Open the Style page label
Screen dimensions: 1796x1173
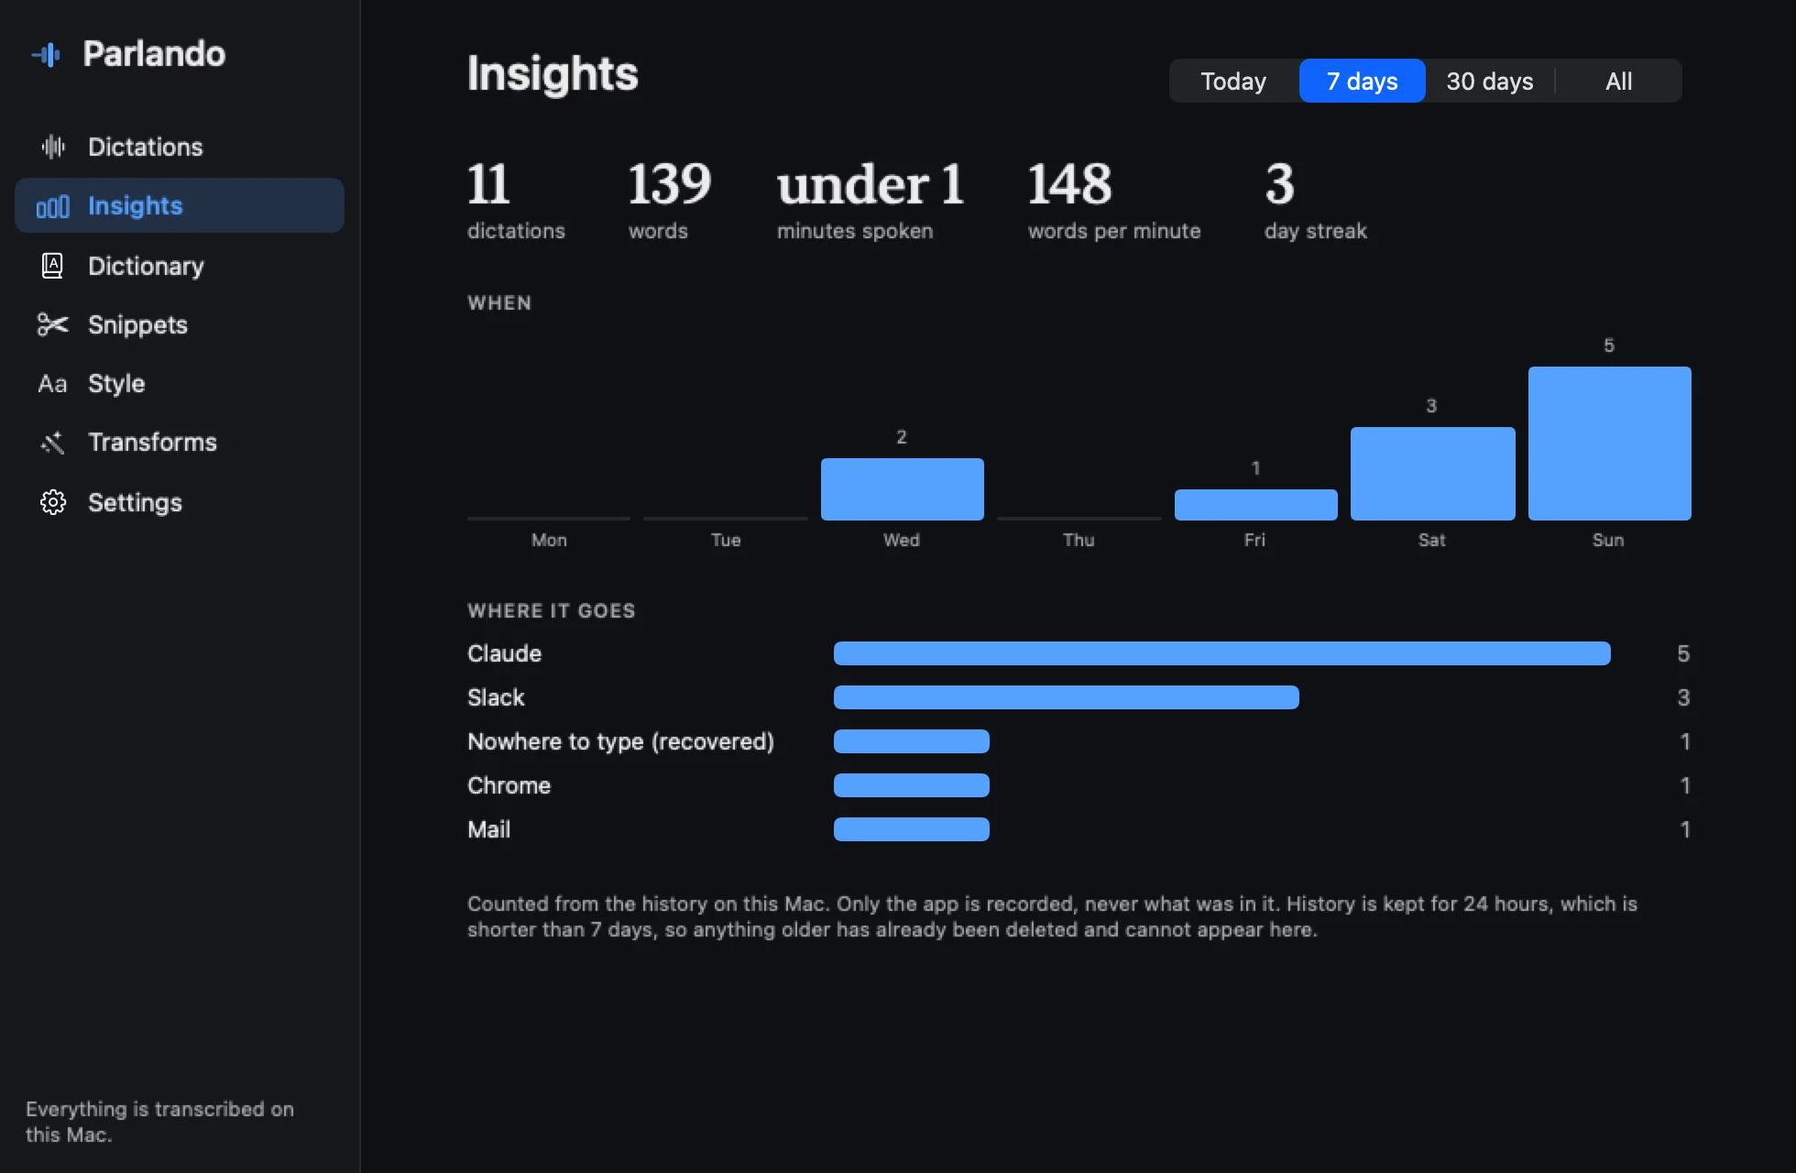click(116, 383)
